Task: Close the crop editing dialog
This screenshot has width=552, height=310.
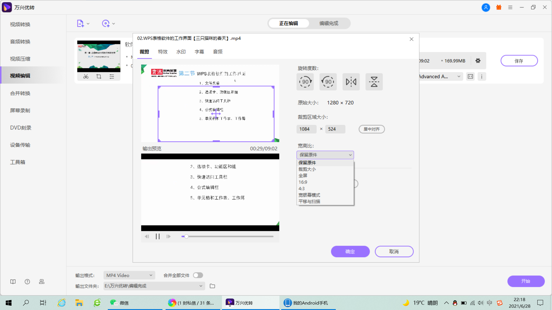Action: pos(411,39)
